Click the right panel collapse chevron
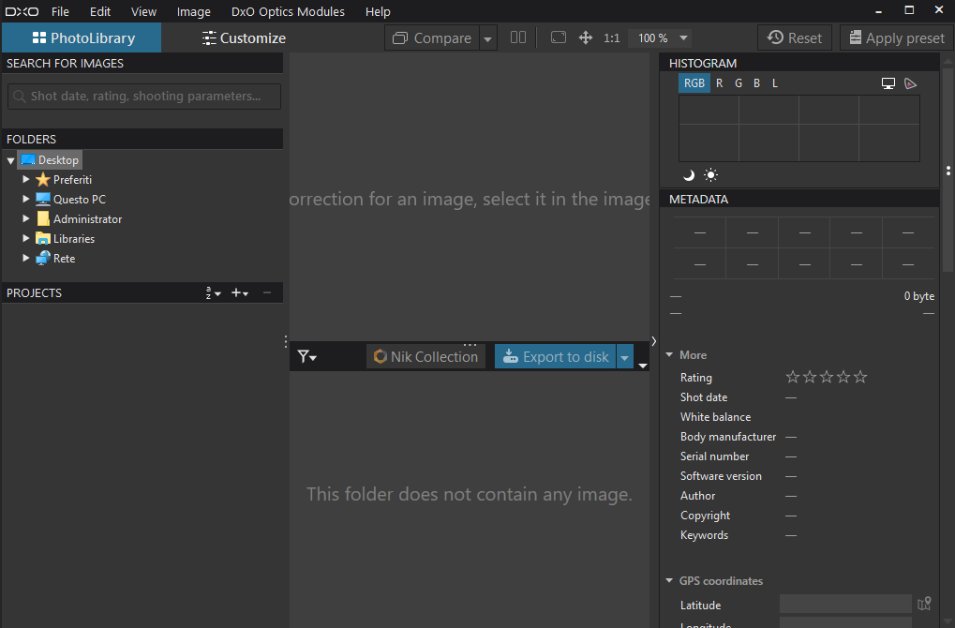955x628 pixels. (x=653, y=341)
